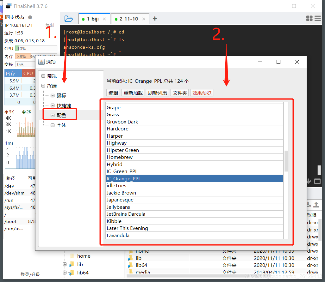Select the CPU tab in process panel

(x=28, y=74)
